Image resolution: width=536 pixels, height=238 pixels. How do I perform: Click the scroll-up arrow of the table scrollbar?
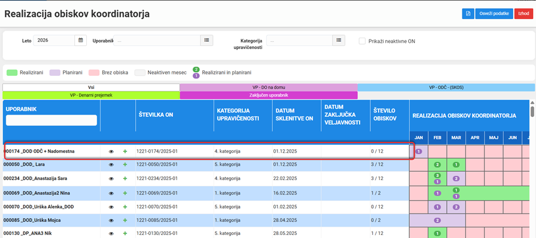click(532, 102)
